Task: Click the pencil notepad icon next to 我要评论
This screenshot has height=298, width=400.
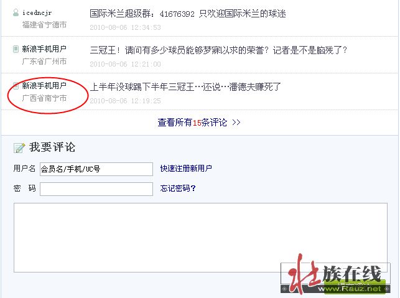Action: coord(19,147)
